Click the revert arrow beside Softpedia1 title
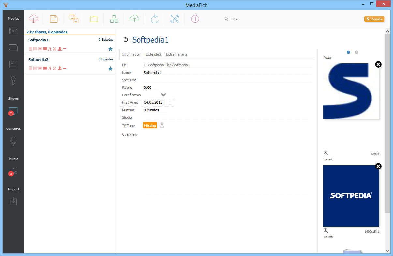Viewport: 393px width, 256px height. coord(126,40)
